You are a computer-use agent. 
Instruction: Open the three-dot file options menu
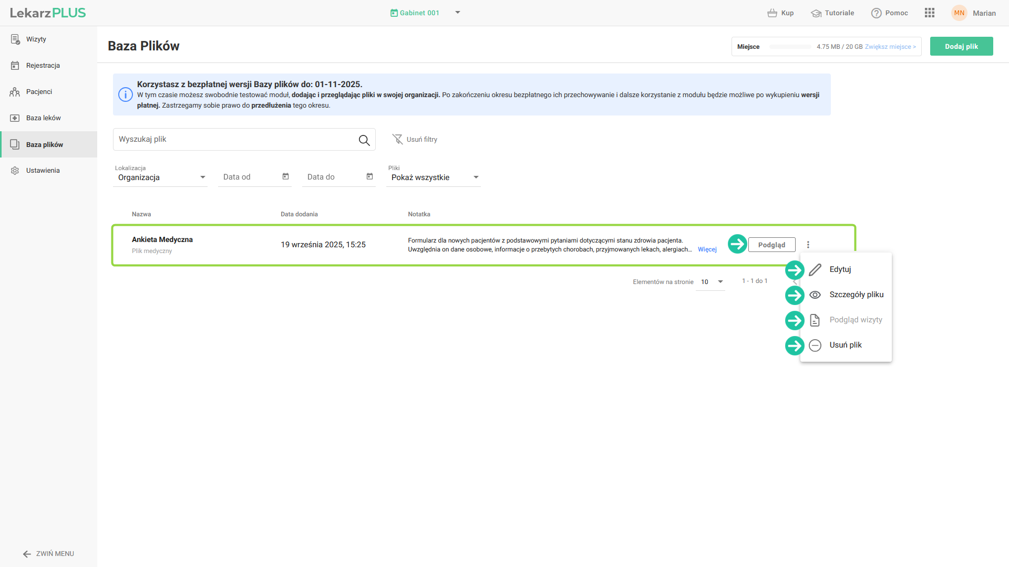[808, 245]
